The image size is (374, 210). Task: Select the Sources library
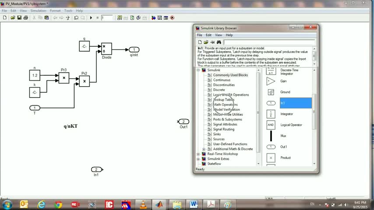[219, 139]
